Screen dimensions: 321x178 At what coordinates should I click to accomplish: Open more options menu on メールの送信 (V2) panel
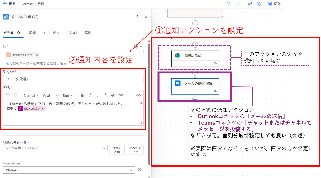pyautogui.click(x=137, y=17)
